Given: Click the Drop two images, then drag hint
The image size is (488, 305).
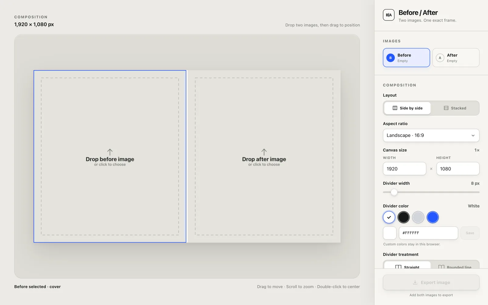Looking at the screenshot, I should coord(322,25).
